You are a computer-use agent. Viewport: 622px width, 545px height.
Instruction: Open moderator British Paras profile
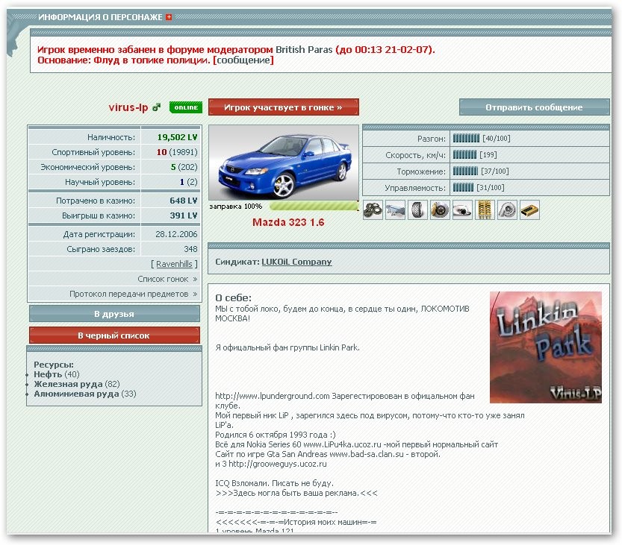[304, 49]
